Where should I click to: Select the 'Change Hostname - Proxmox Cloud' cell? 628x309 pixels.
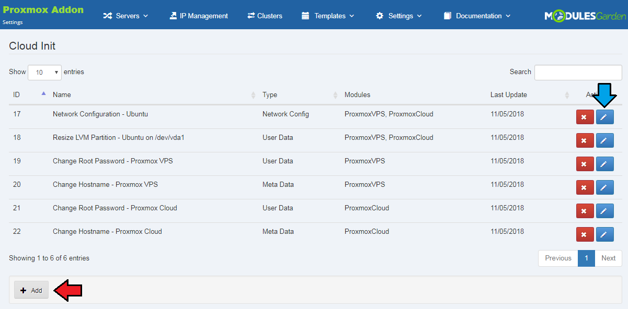click(x=107, y=231)
